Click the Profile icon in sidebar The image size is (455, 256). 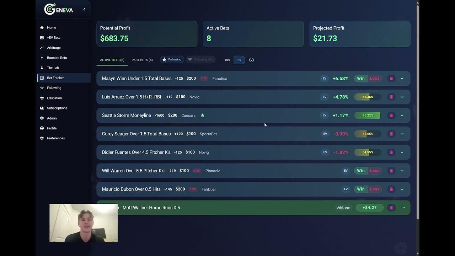pos(42,128)
